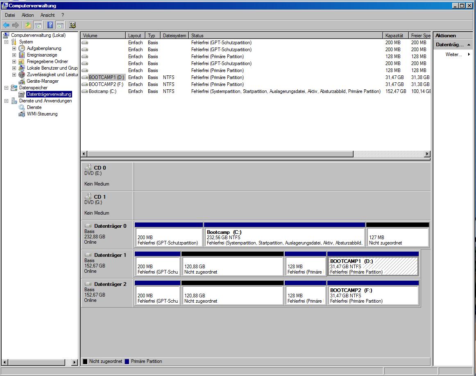Click the blue help question mark icon
476x376 pixels.
[50, 25]
